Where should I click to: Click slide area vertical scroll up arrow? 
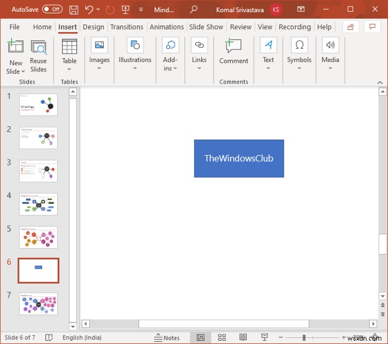382,92
